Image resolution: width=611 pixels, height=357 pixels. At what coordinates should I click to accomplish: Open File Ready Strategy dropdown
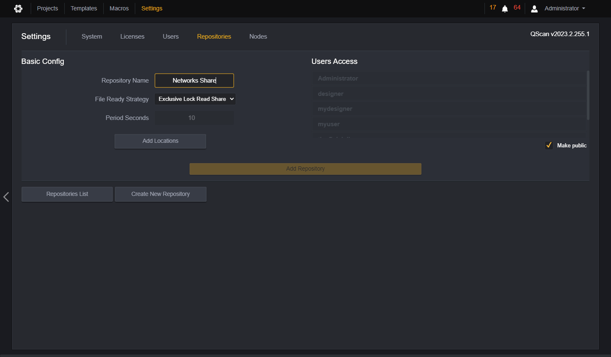(195, 99)
